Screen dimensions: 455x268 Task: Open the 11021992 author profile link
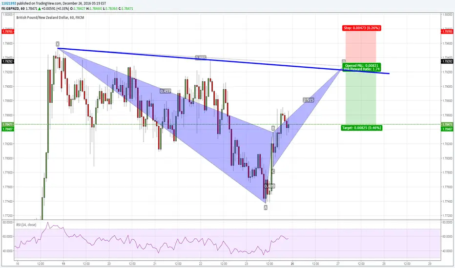click(x=9, y=3)
